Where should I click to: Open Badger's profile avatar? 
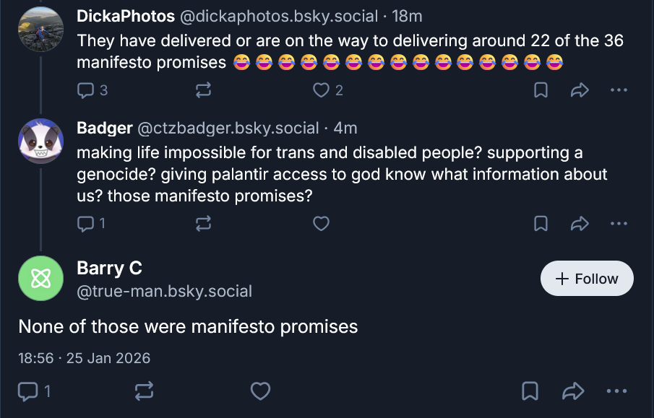(x=41, y=141)
